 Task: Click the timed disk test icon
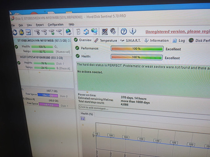tap(45, 32)
